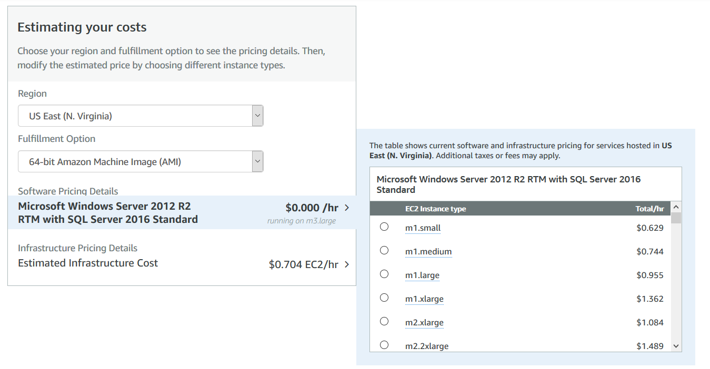Click Microsoft Windows Server title in left panel
Image resolution: width=710 pixels, height=369 pixels.
[x=108, y=212]
